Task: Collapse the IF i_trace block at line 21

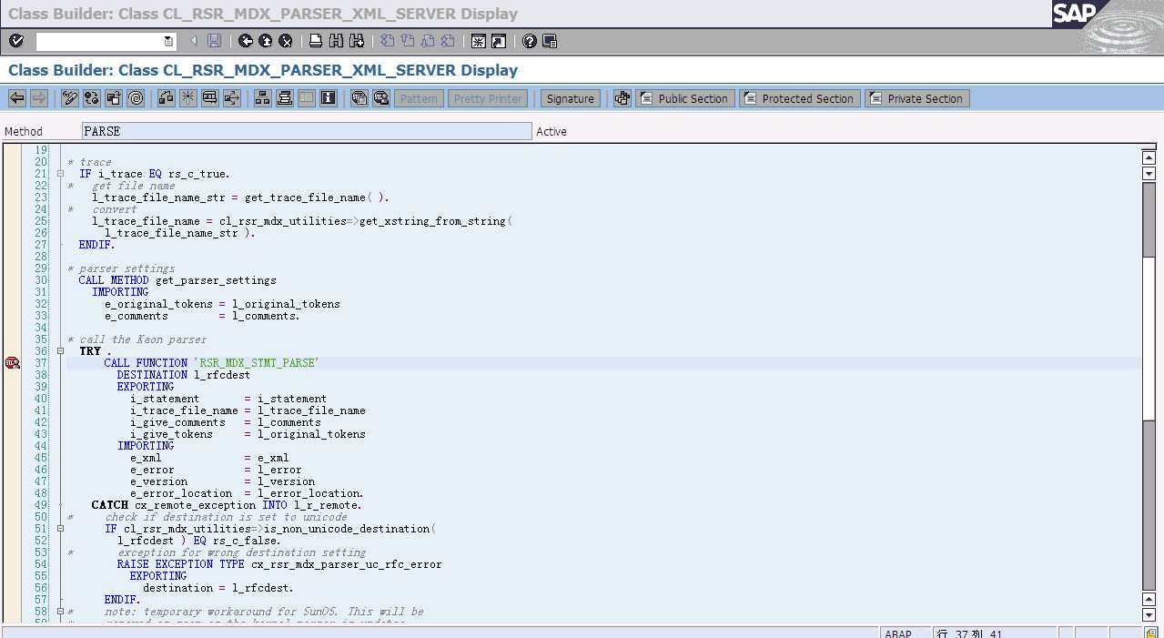Action: coord(60,174)
